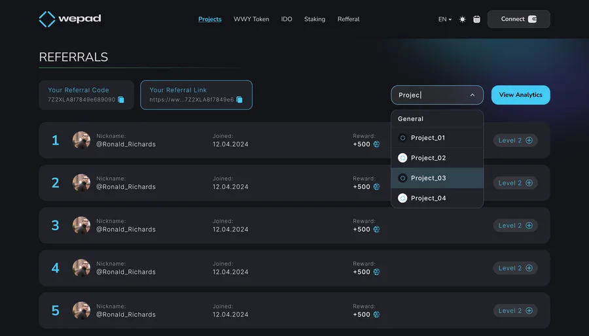The height and width of the screenshot is (336, 589).
Task: Click @Ronald_Richards nickname in row 1
Action: pos(126,144)
